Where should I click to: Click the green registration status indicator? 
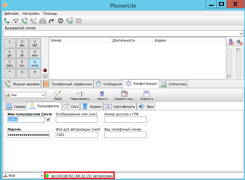pos(47,176)
